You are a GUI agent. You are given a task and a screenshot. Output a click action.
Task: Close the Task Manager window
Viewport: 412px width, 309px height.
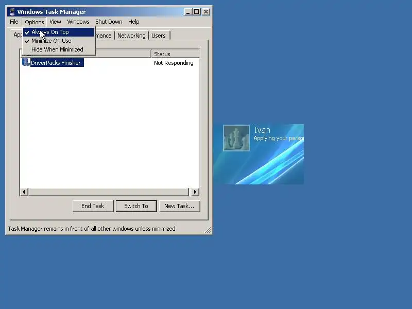[207, 12]
